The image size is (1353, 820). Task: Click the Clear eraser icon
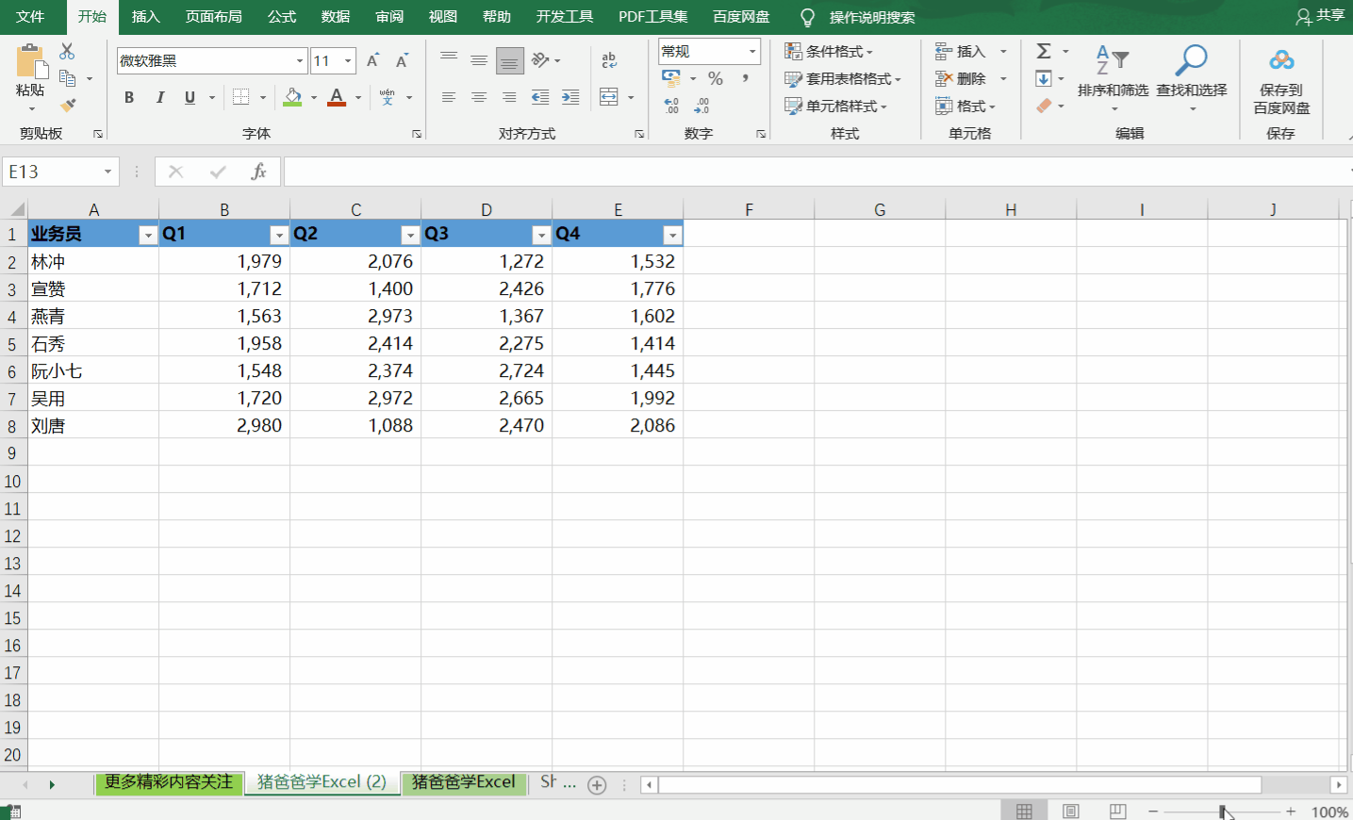[1044, 106]
